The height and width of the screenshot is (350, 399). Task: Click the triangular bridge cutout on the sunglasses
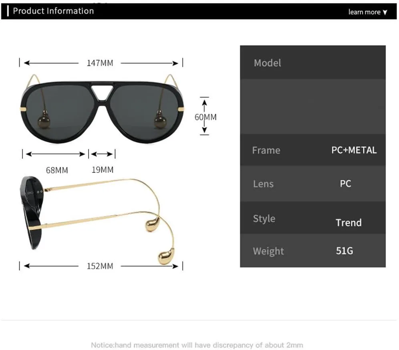click(x=101, y=93)
